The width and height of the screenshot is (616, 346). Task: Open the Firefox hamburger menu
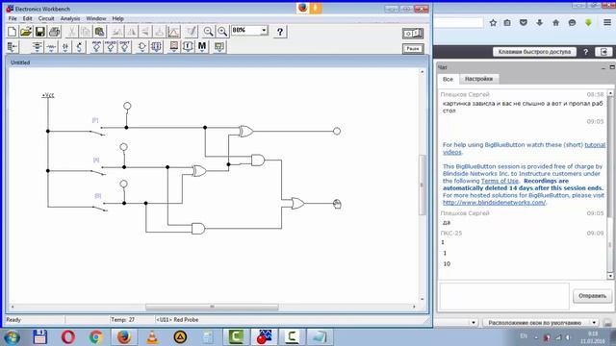tap(607, 23)
